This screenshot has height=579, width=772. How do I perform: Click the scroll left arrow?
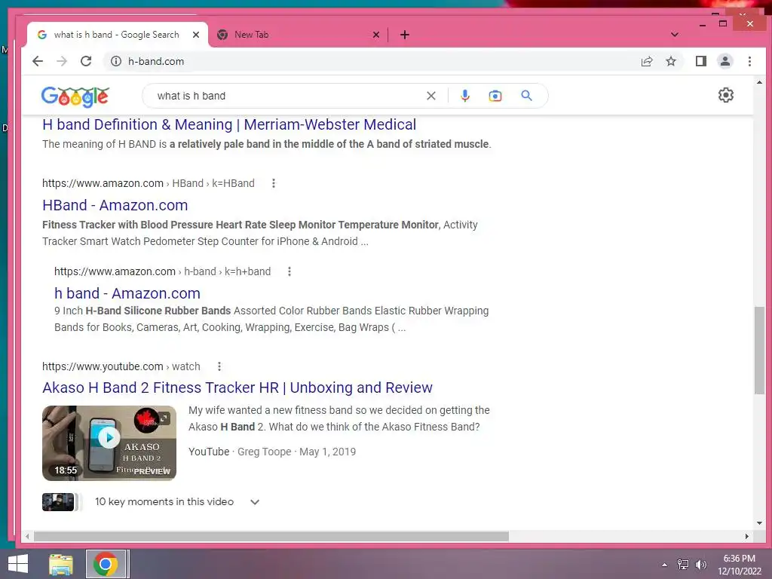pos(28,536)
